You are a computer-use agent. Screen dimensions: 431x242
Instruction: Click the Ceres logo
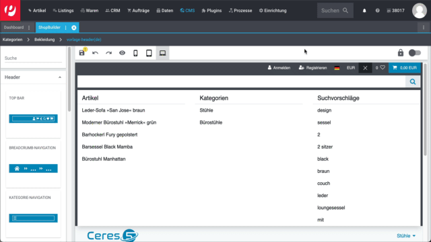(112, 235)
